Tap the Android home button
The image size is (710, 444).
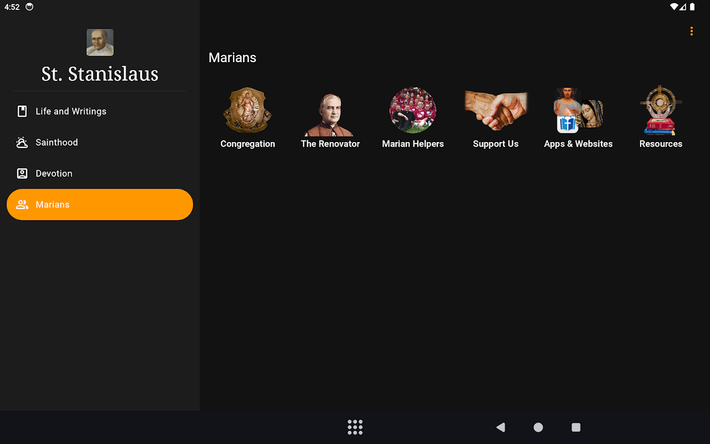tap(538, 427)
